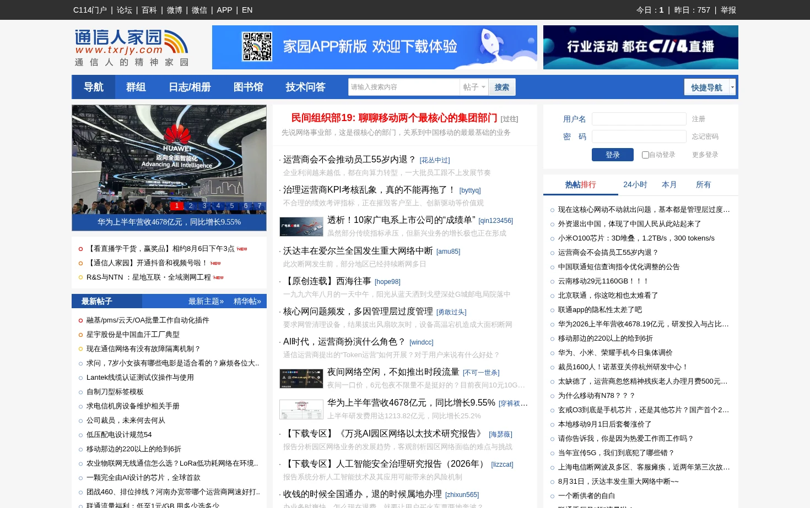The width and height of the screenshot is (810, 508).
Task: Open headline 民间组织部19 article
Action: point(394,118)
